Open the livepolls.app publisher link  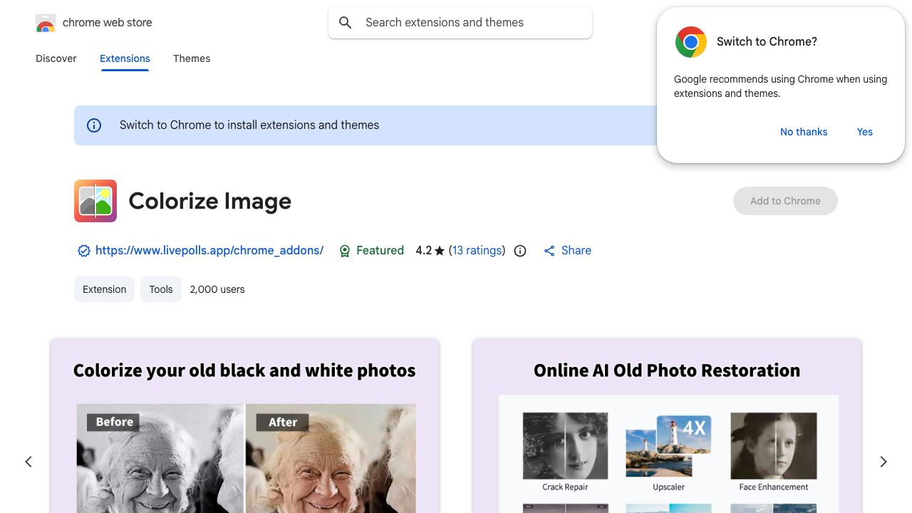click(209, 251)
